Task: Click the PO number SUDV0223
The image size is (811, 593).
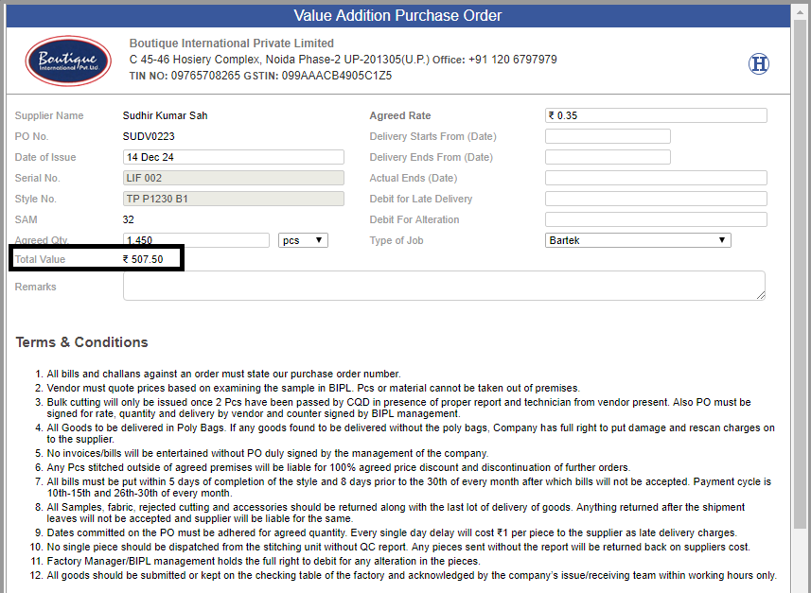Action: (x=149, y=136)
